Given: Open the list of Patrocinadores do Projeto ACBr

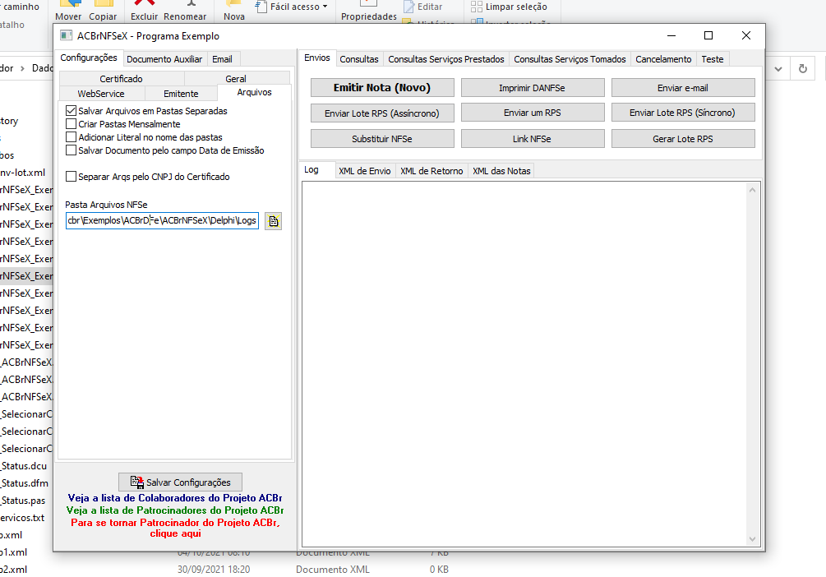Looking at the screenshot, I should click(175, 510).
